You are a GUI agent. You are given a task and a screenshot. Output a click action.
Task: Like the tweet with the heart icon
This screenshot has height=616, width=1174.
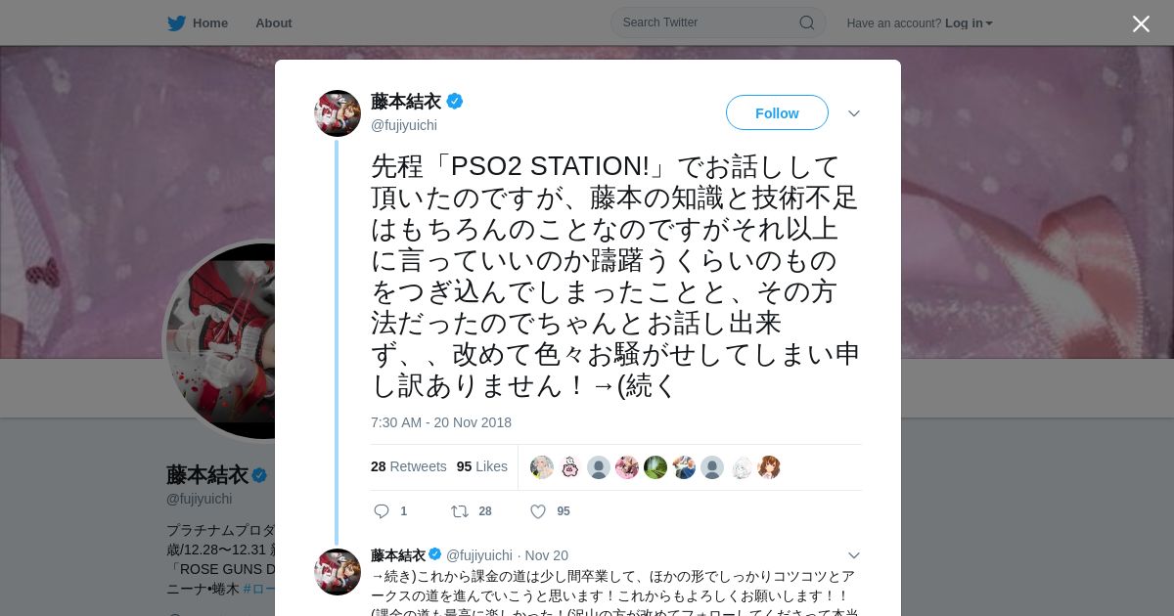tap(537, 511)
